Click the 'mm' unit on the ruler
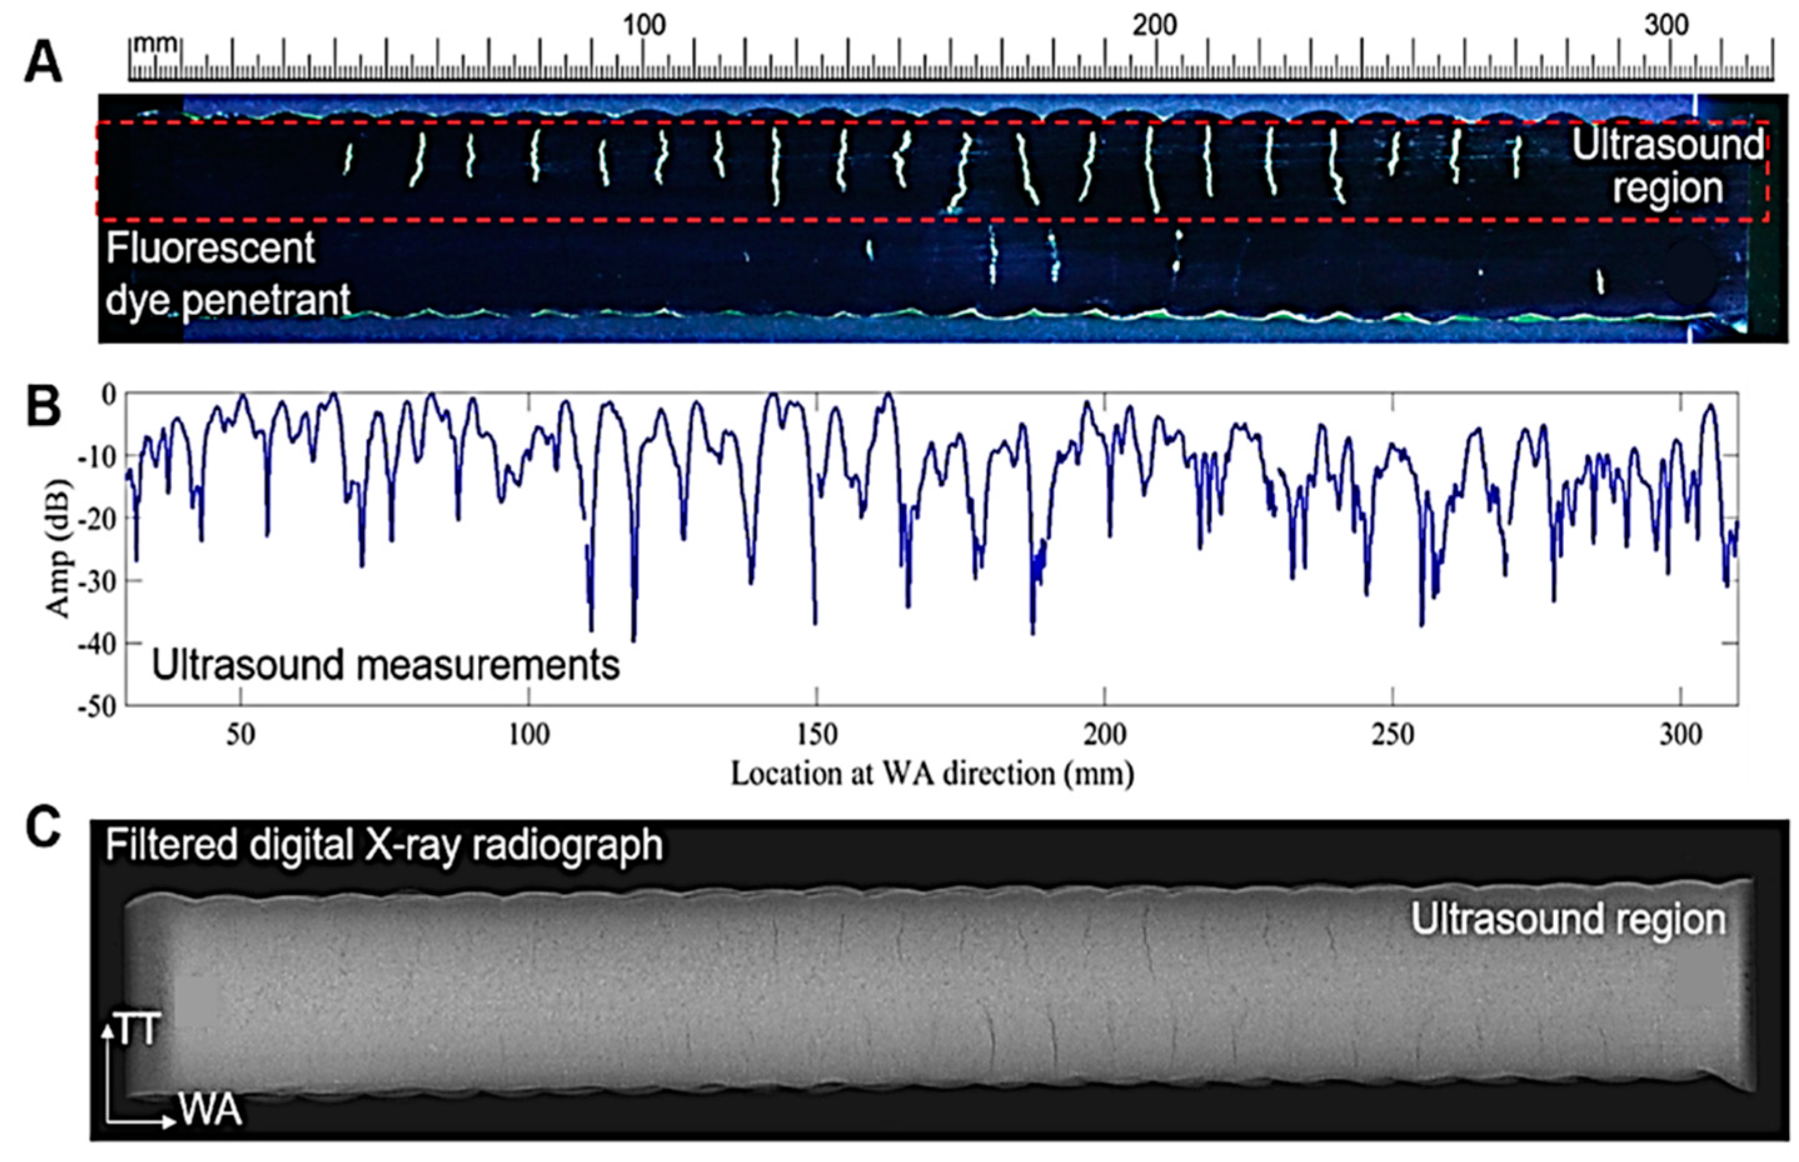Image resolution: width=1799 pixels, height=1162 pixels. [156, 44]
